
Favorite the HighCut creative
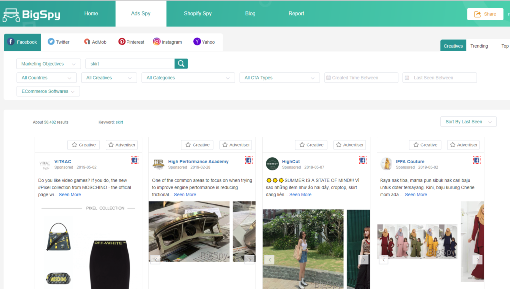[311, 145]
